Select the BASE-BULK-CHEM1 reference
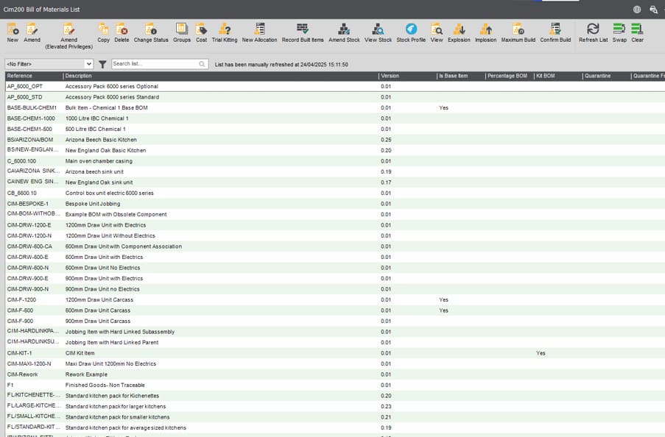 (x=32, y=107)
